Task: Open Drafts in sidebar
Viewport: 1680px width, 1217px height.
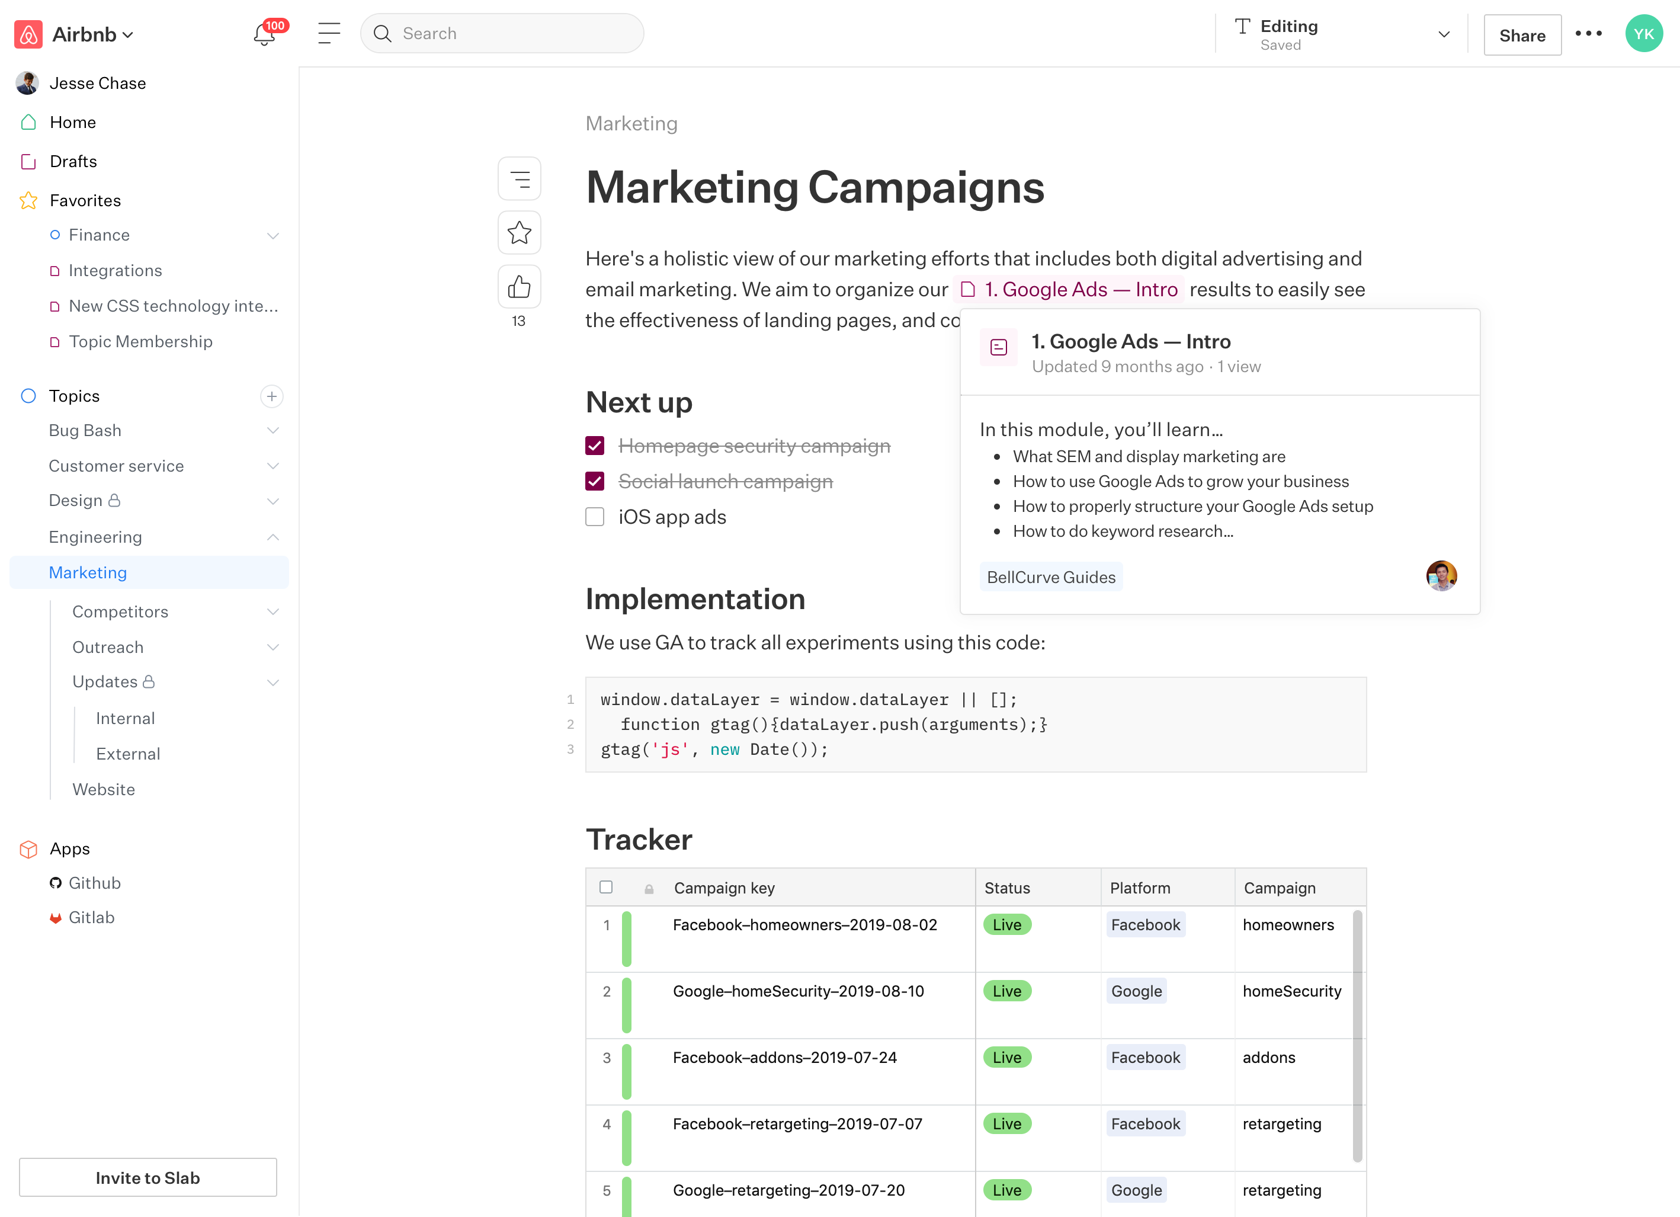Action: point(73,162)
